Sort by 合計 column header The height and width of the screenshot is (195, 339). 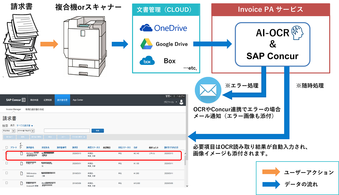[x=135, y=147]
